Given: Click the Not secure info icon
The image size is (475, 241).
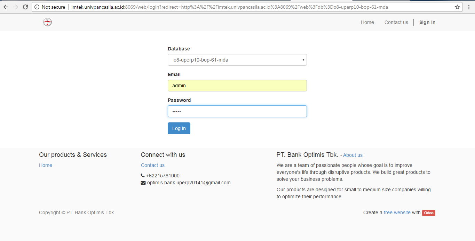Looking at the screenshot, I should (37, 7).
